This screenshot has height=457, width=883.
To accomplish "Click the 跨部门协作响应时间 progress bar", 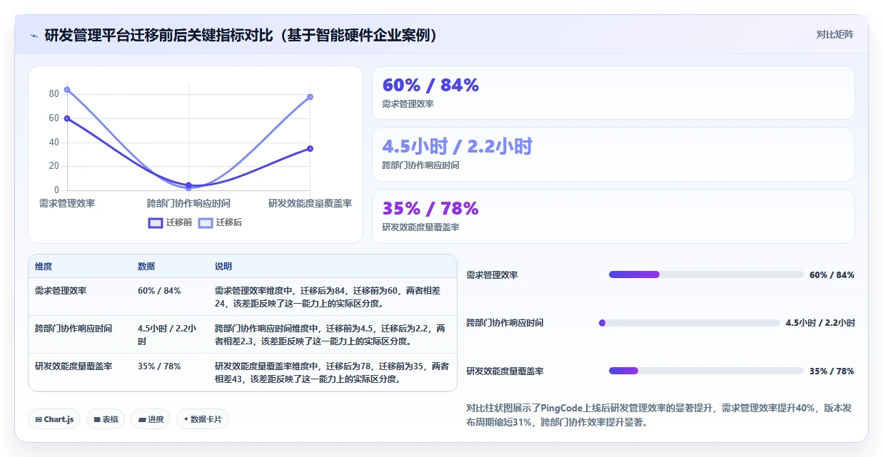I will click(690, 323).
